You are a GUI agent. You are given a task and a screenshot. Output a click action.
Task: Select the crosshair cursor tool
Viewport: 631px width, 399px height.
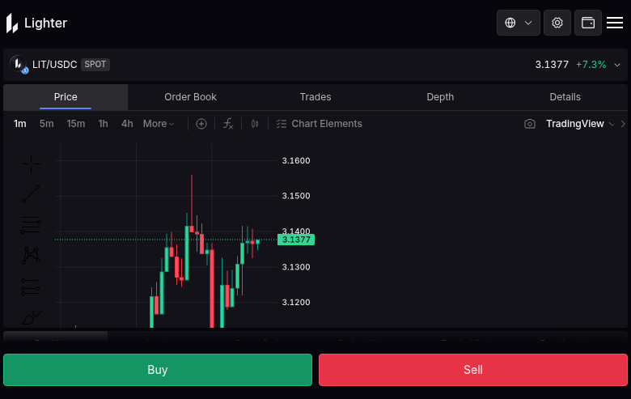pos(32,164)
